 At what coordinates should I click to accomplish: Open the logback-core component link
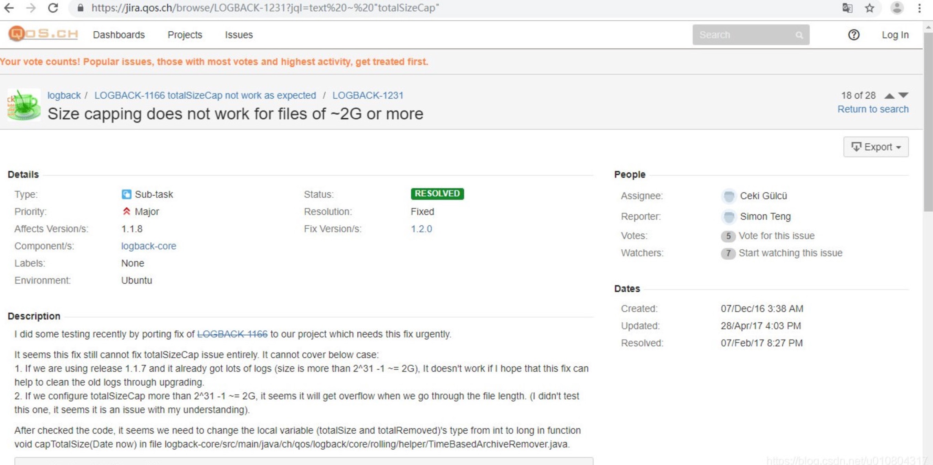148,246
